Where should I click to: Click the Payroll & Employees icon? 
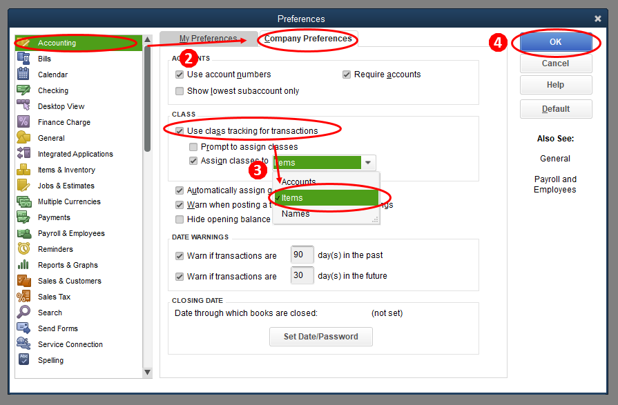point(23,233)
